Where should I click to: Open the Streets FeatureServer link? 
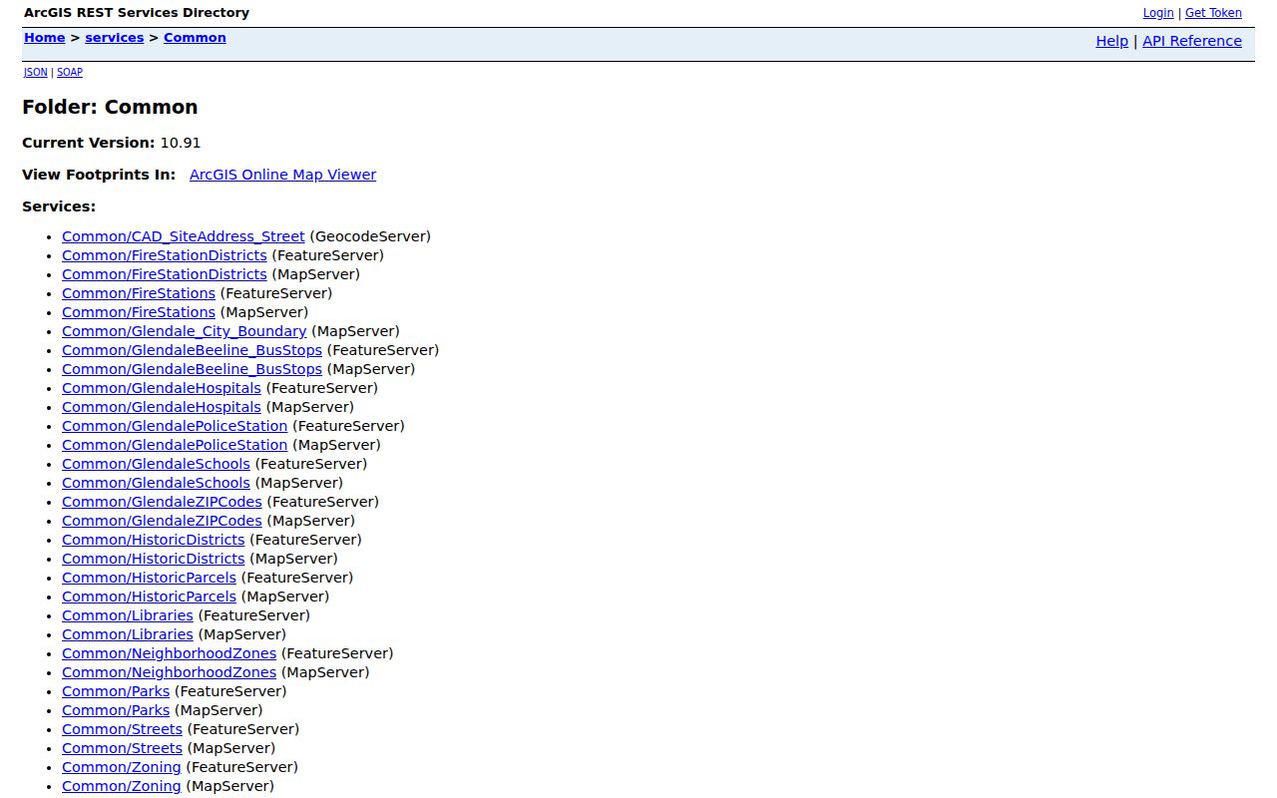coord(122,729)
